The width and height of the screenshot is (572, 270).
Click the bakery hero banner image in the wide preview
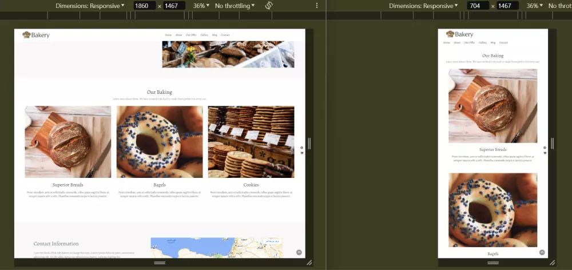(228, 54)
